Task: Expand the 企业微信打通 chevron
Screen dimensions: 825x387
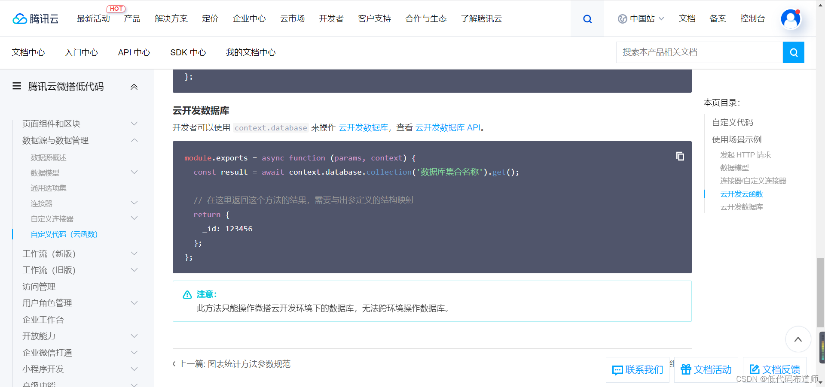Action: 134,353
